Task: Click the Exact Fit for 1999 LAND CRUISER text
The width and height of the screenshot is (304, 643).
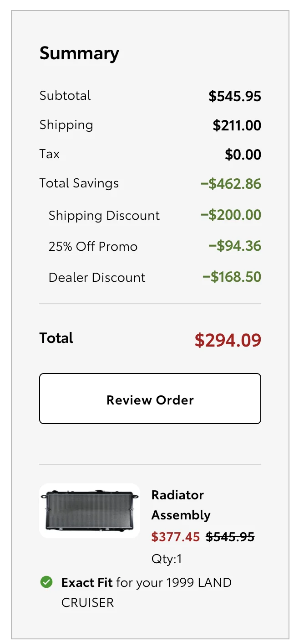Action: click(x=147, y=592)
